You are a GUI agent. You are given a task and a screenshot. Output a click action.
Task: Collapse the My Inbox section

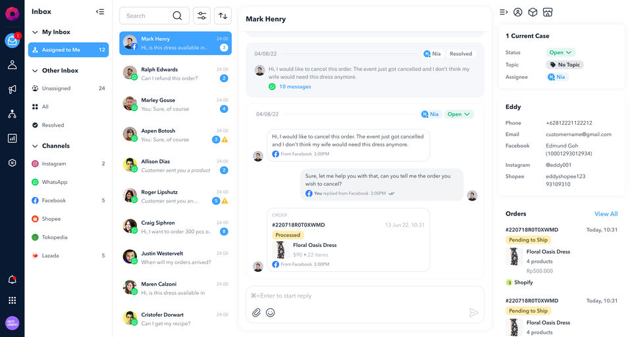click(x=35, y=32)
